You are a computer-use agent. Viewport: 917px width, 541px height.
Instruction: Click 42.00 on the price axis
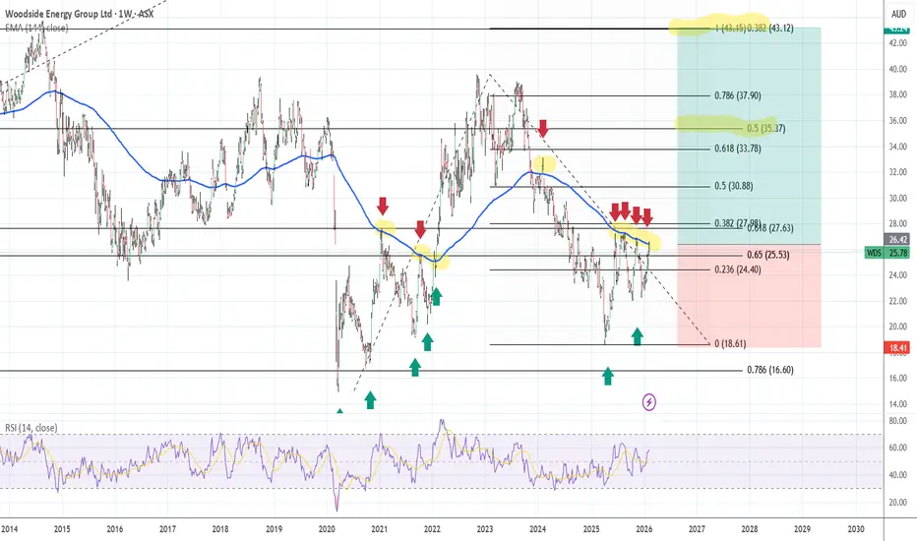pos(898,43)
